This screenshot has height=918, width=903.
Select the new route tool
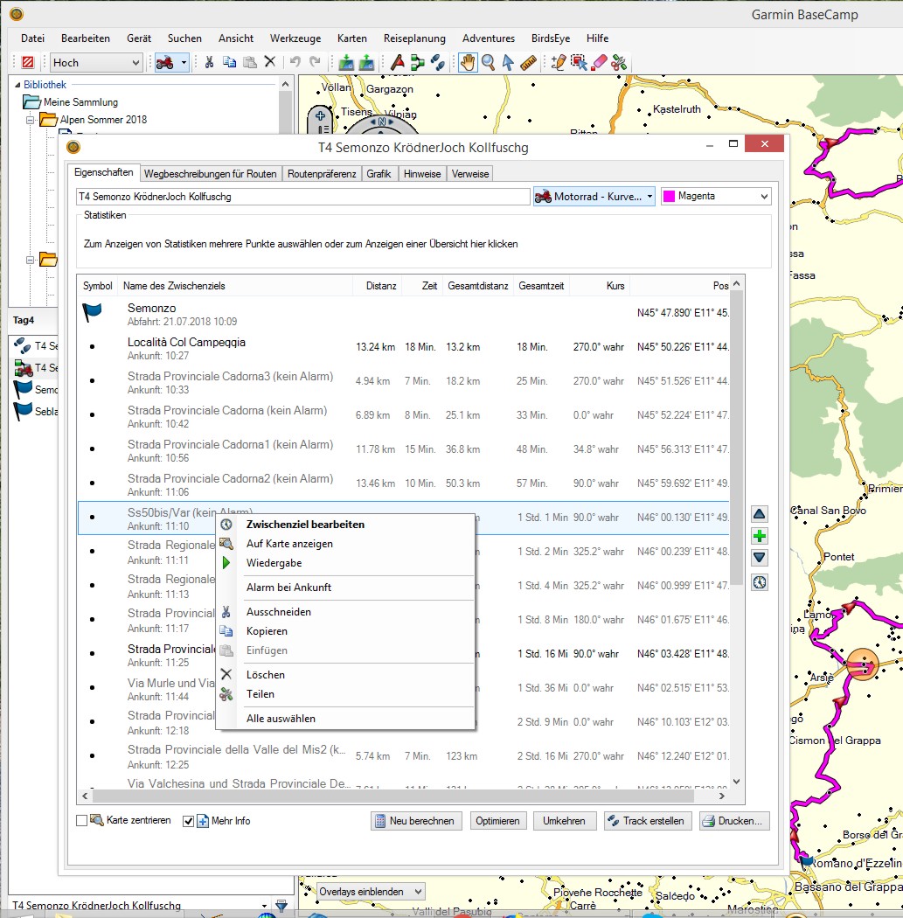click(x=418, y=62)
